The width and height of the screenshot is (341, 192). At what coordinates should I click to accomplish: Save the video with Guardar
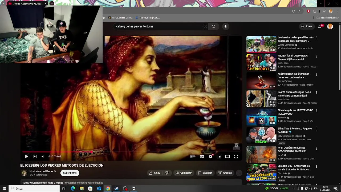[205, 173]
